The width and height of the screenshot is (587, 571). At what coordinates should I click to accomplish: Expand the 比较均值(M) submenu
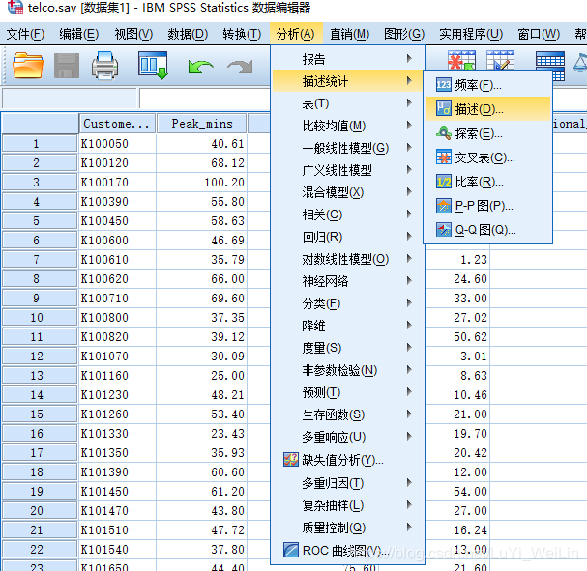click(348, 126)
